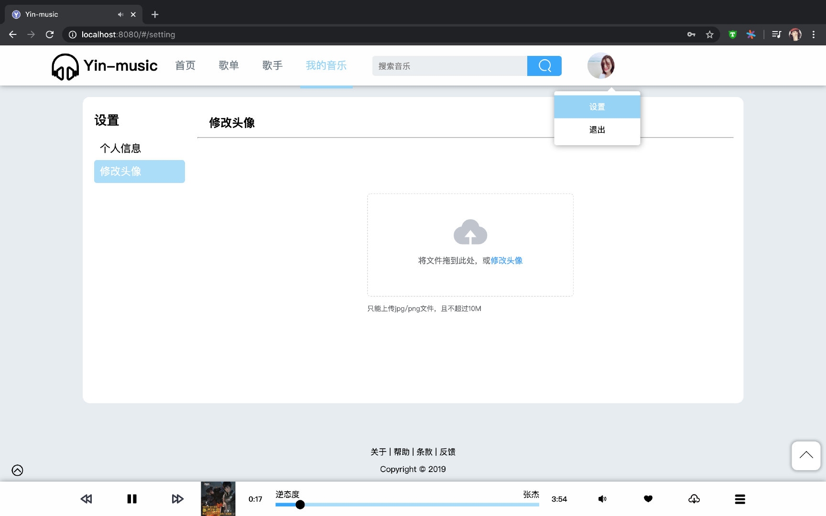Mute the player volume icon
826x516 pixels.
[x=602, y=499]
